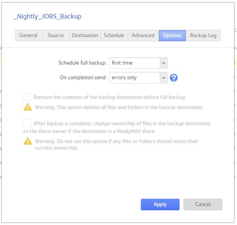Image resolution: width=237 pixels, height=225 pixels.
Task: Expand the Schedule full backup dropdown arrow
Action: coord(164,63)
